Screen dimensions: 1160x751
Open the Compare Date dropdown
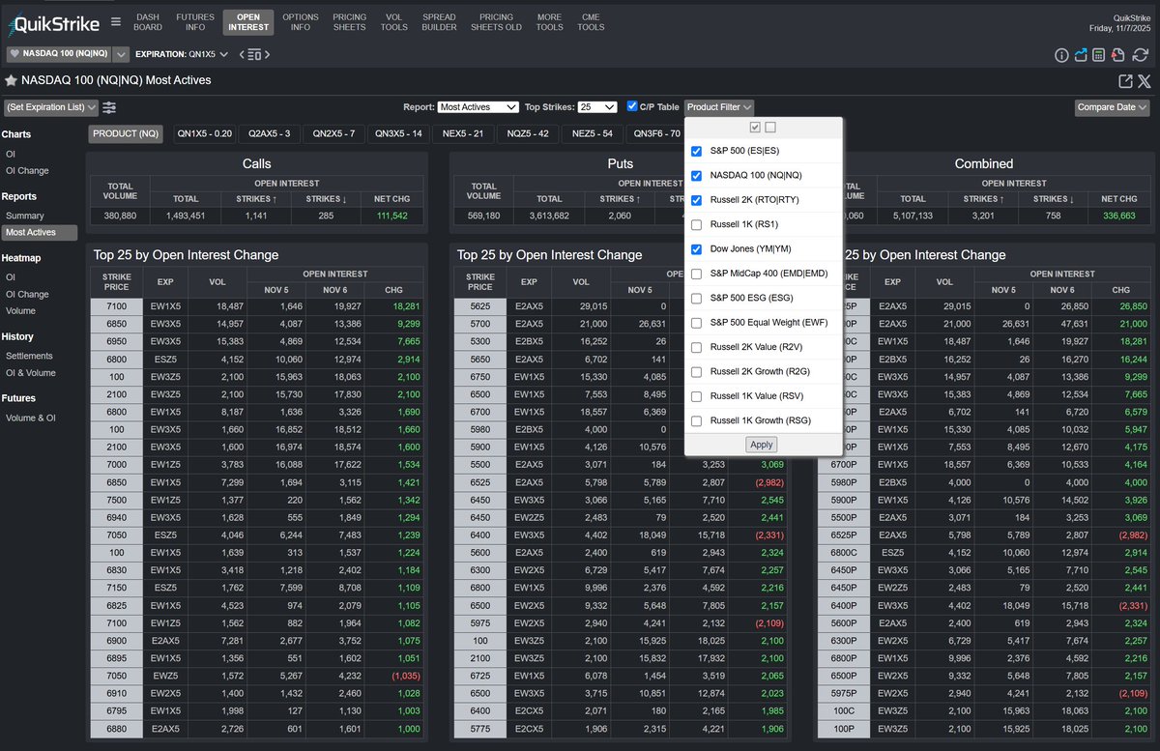pos(1113,107)
